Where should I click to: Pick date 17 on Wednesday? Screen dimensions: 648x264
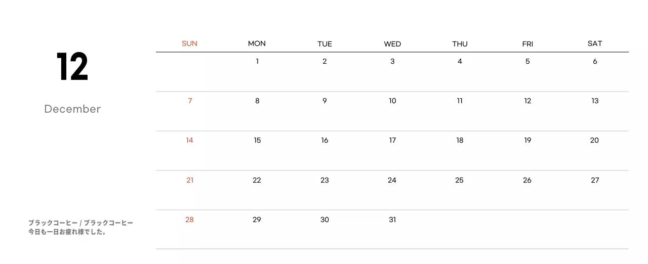click(x=392, y=140)
